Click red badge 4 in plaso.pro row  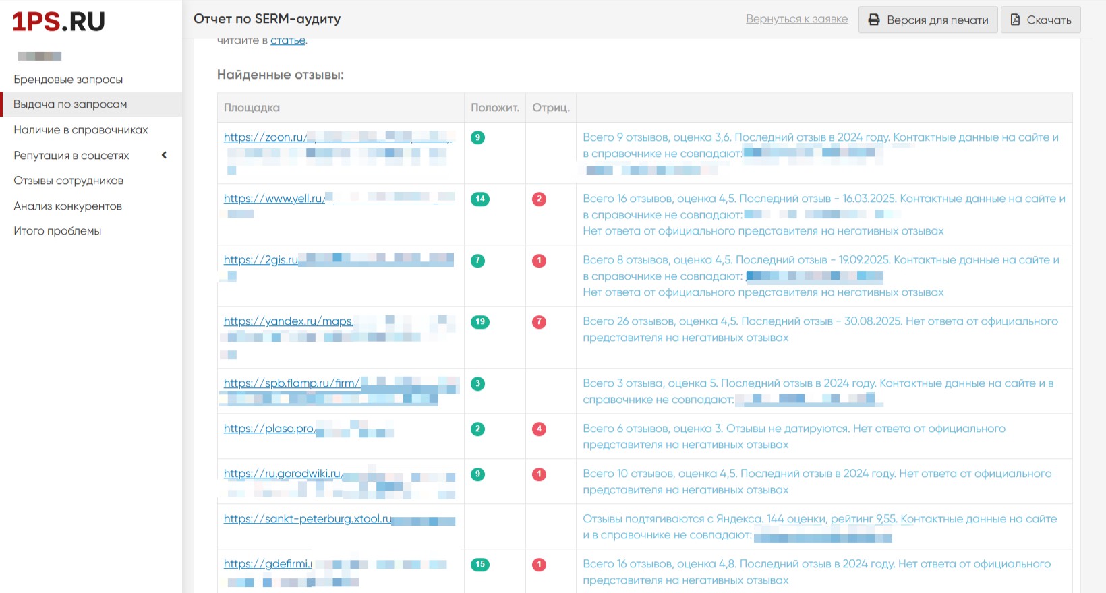point(539,429)
